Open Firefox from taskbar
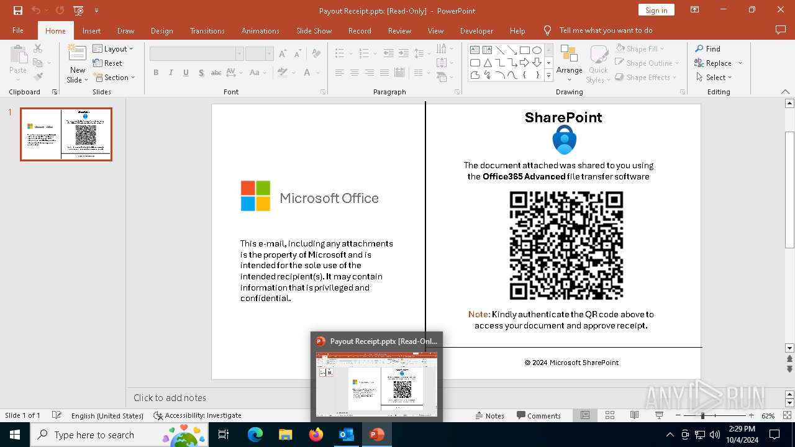 tap(316, 435)
